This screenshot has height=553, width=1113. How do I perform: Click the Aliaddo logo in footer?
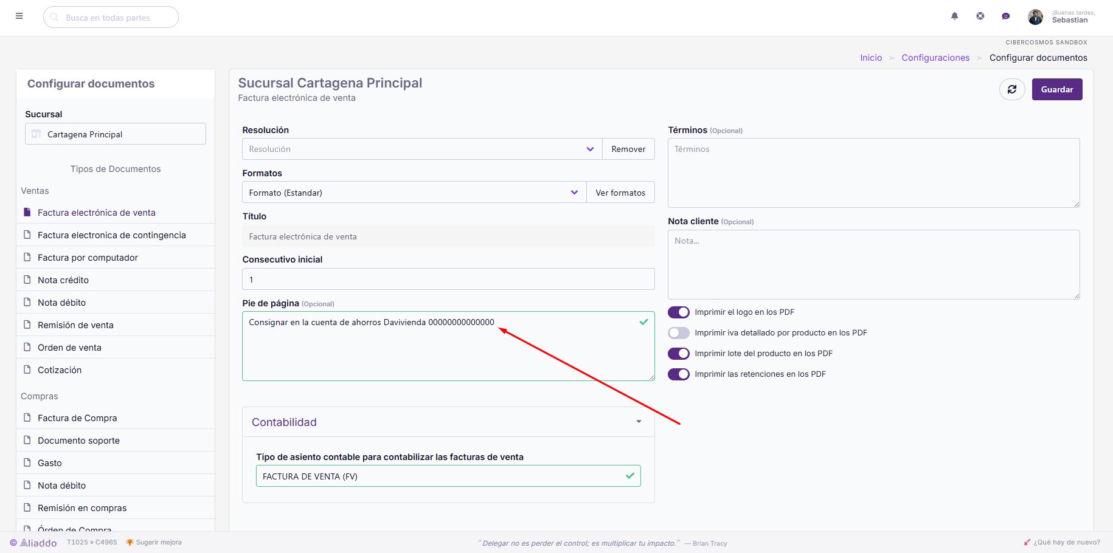(x=33, y=543)
